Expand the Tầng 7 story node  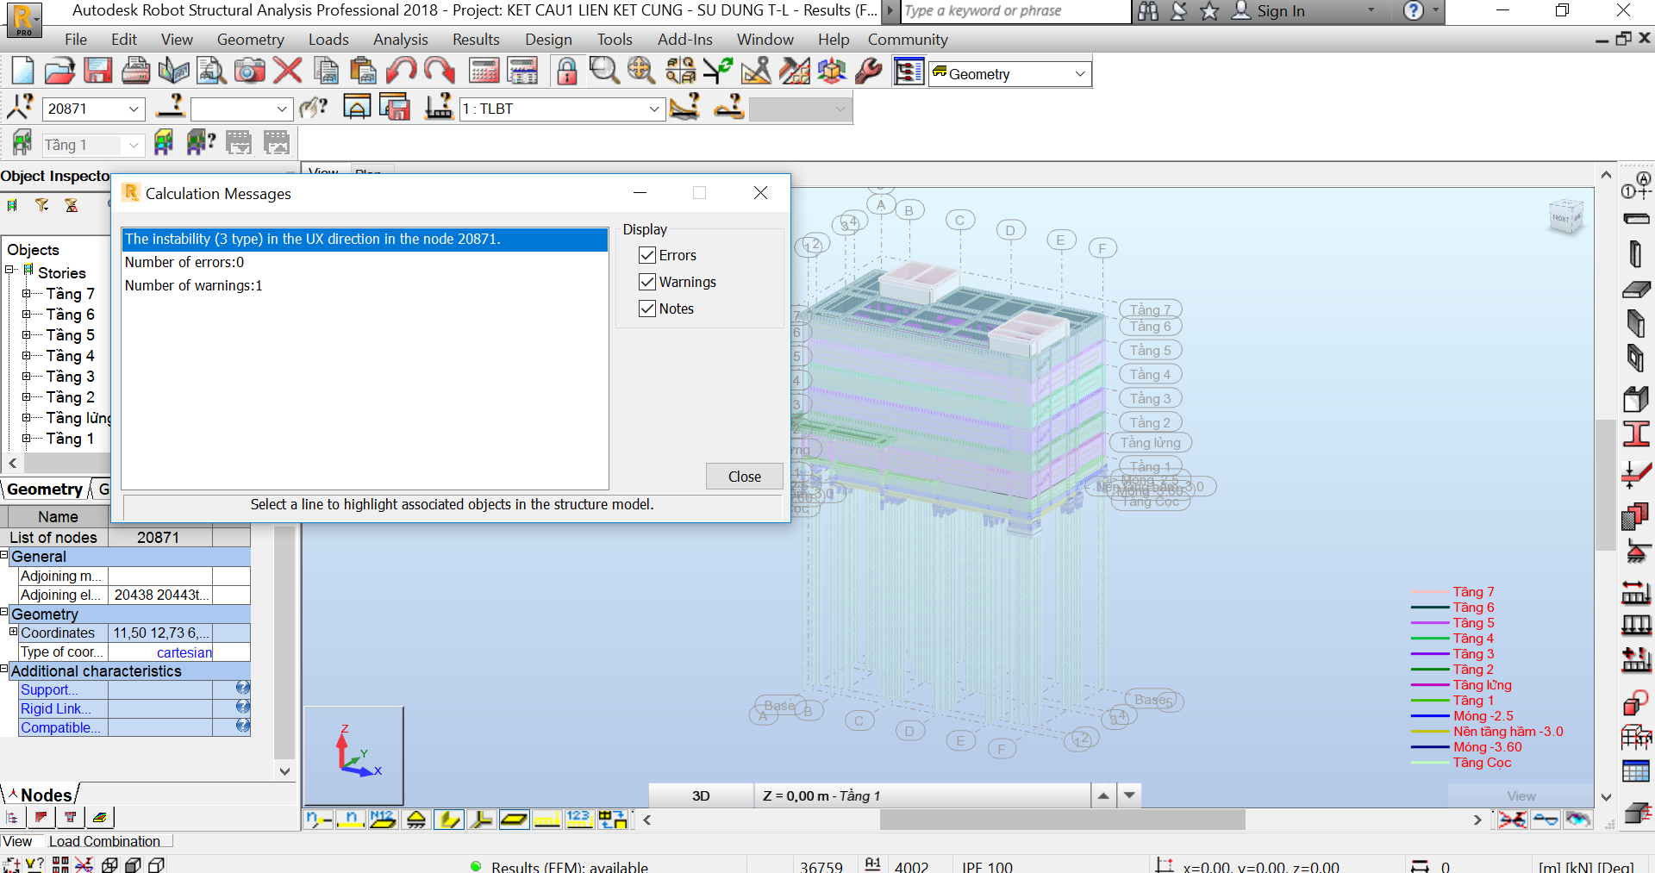pyautogui.click(x=27, y=294)
